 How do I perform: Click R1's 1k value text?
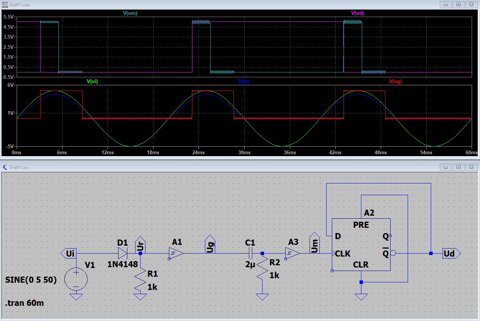coord(152,287)
